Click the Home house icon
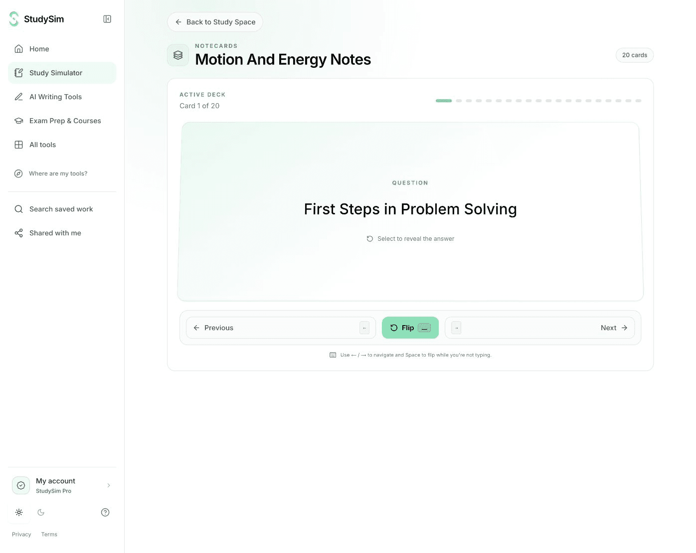 coord(18,49)
